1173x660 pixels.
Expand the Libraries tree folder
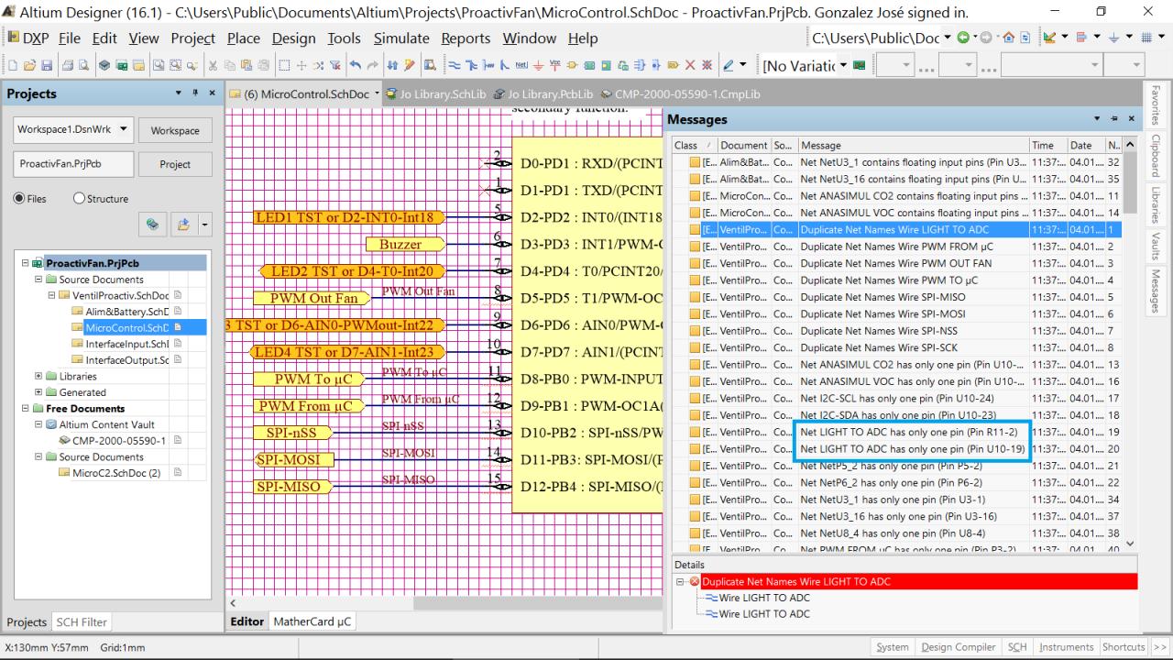pyautogui.click(x=38, y=377)
